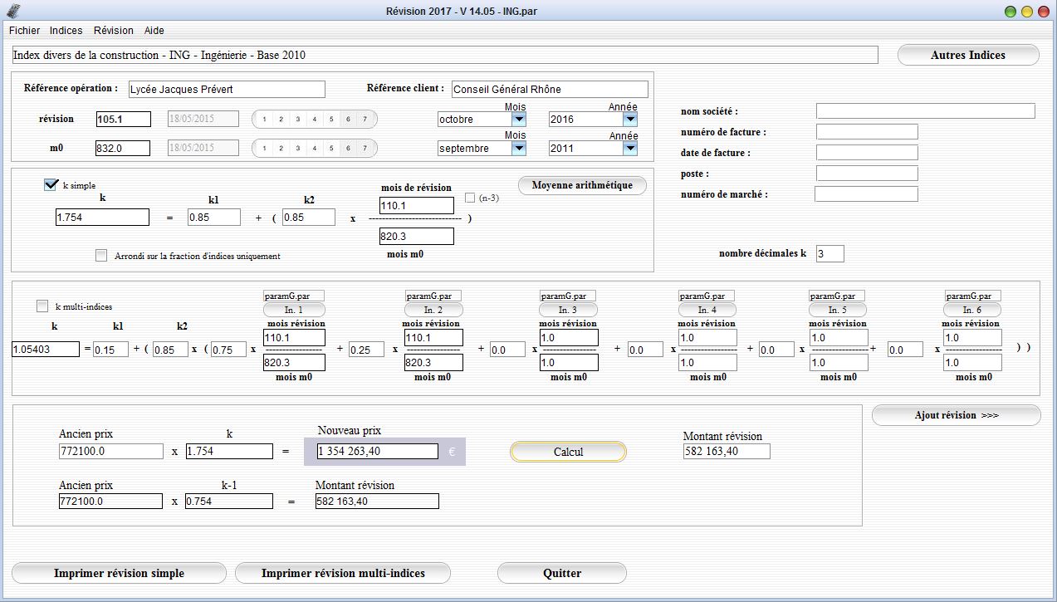Click the Calcul button
This screenshot has width=1057, height=602.
tap(568, 452)
